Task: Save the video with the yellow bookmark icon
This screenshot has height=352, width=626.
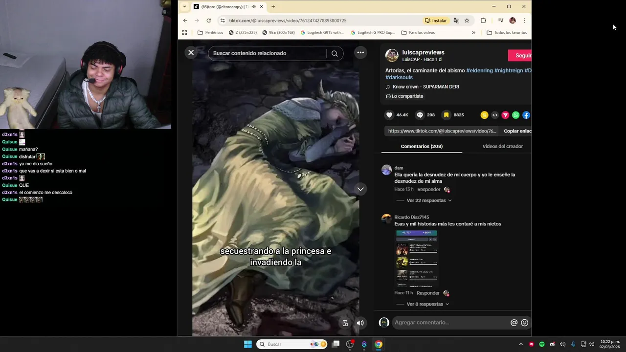Action: 446,115
